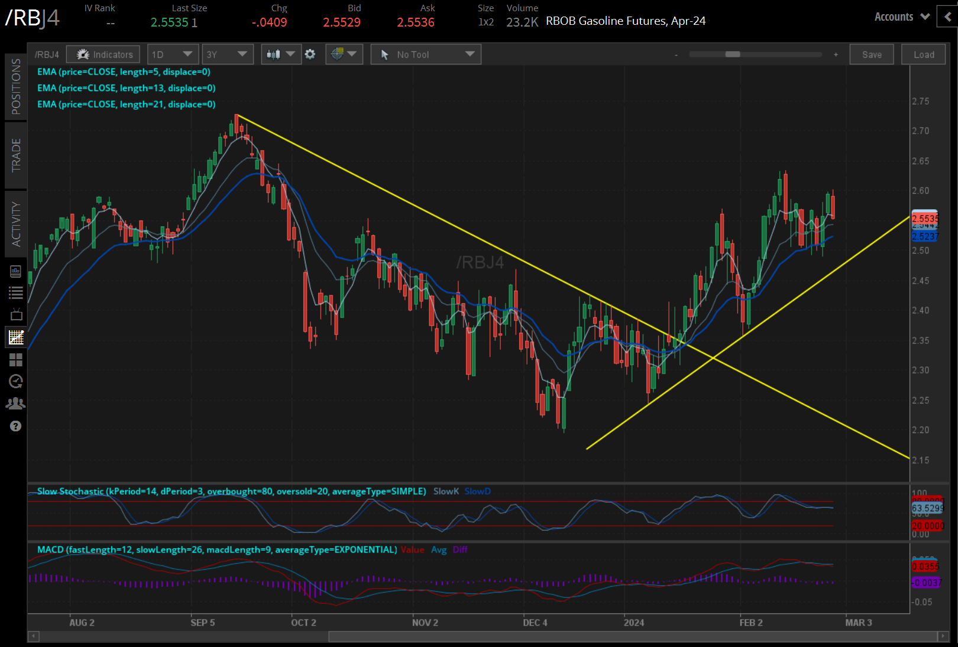Screen dimensions: 958x647
Task: Open chart settings gear icon
Action: 310,54
